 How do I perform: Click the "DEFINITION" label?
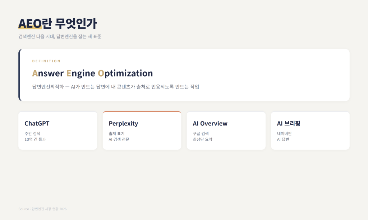point(46,61)
